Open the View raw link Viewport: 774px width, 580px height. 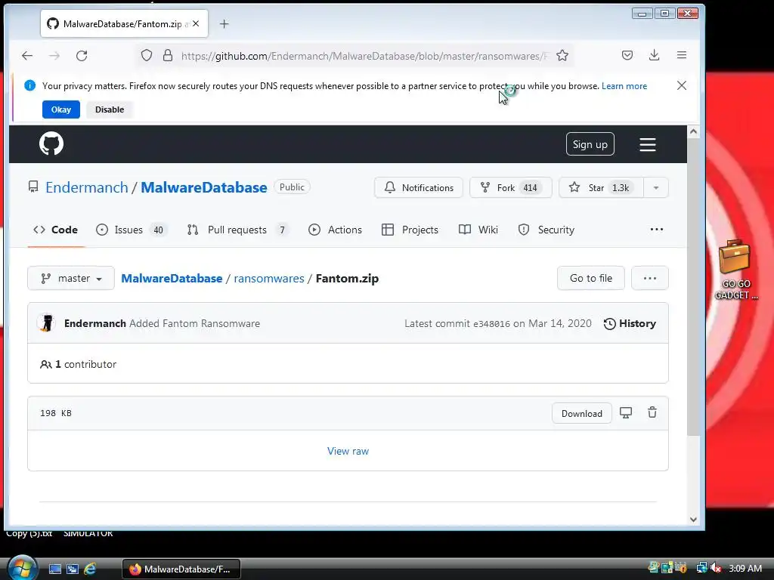348,451
